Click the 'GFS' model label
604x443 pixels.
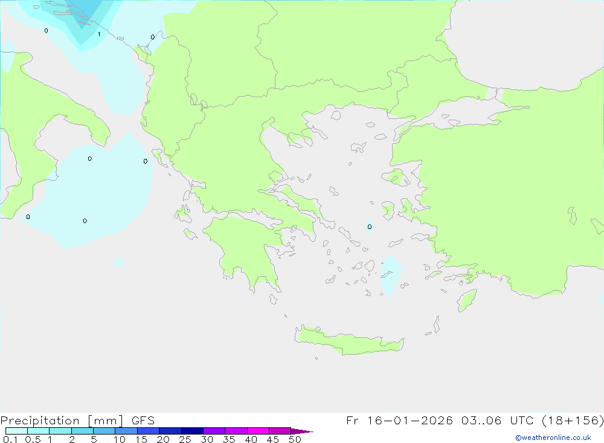click(x=143, y=421)
